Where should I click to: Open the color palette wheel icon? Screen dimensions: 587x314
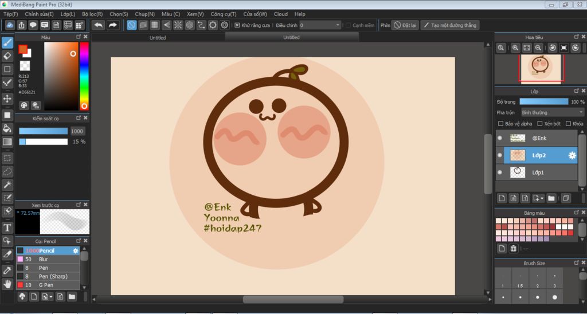click(24, 105)
